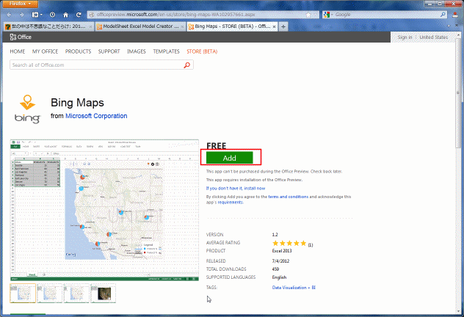Open a new tab with plus button
Screen dimensions: 464x317
(284, 26)
